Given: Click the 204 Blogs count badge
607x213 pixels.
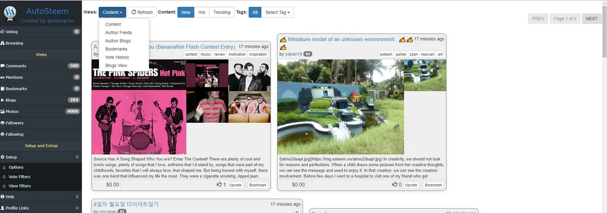Looking at the screenshot, I should (74, 100).
